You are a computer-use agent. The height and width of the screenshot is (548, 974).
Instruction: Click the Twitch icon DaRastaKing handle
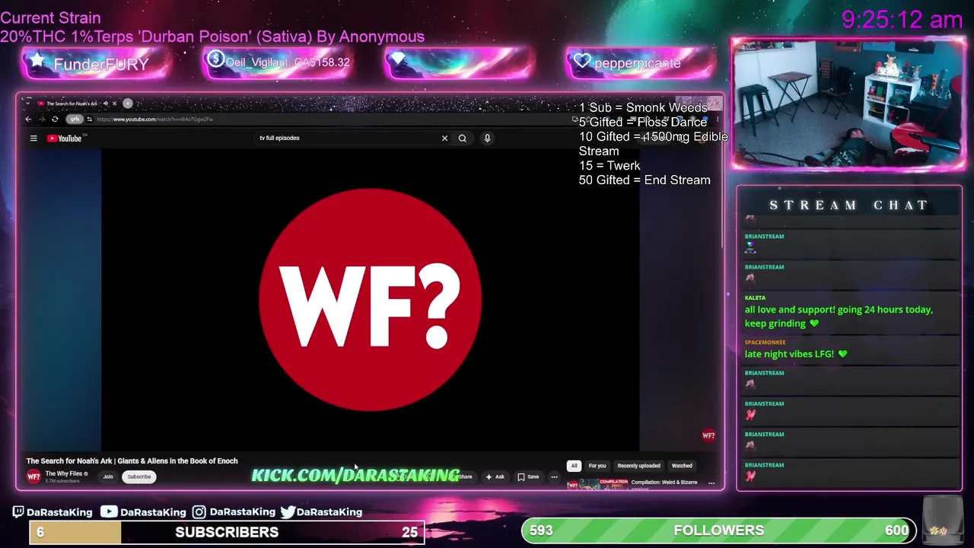(x=53, y=511)
